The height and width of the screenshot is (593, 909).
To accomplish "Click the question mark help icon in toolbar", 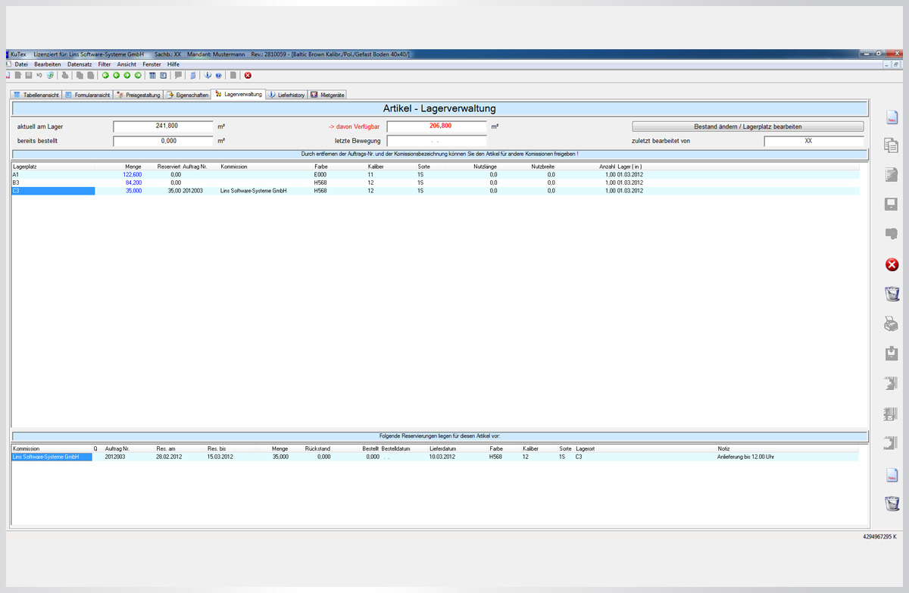I will (x=218, y=75).
